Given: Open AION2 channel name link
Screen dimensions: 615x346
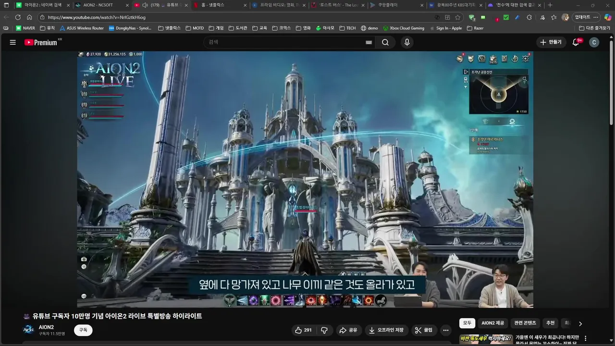Looking at the screenshot, I should tap(46, 327).
